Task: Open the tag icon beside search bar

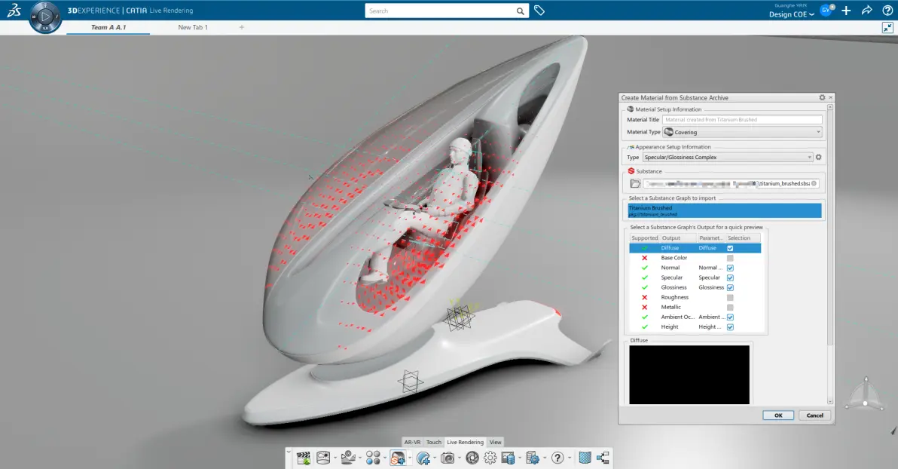Action: coord(539,11)
